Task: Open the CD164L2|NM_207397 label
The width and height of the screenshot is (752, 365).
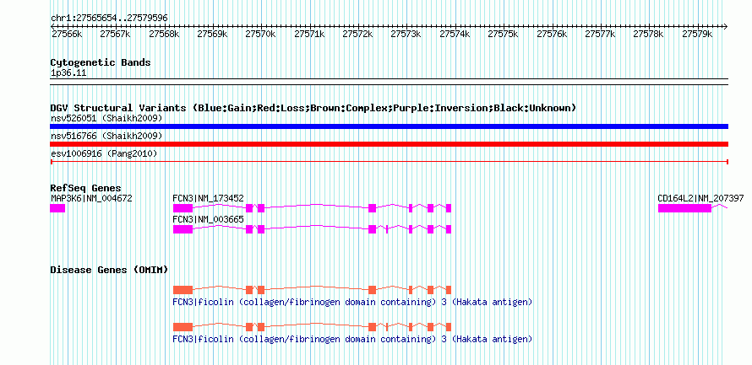Action: click(700, 198)
